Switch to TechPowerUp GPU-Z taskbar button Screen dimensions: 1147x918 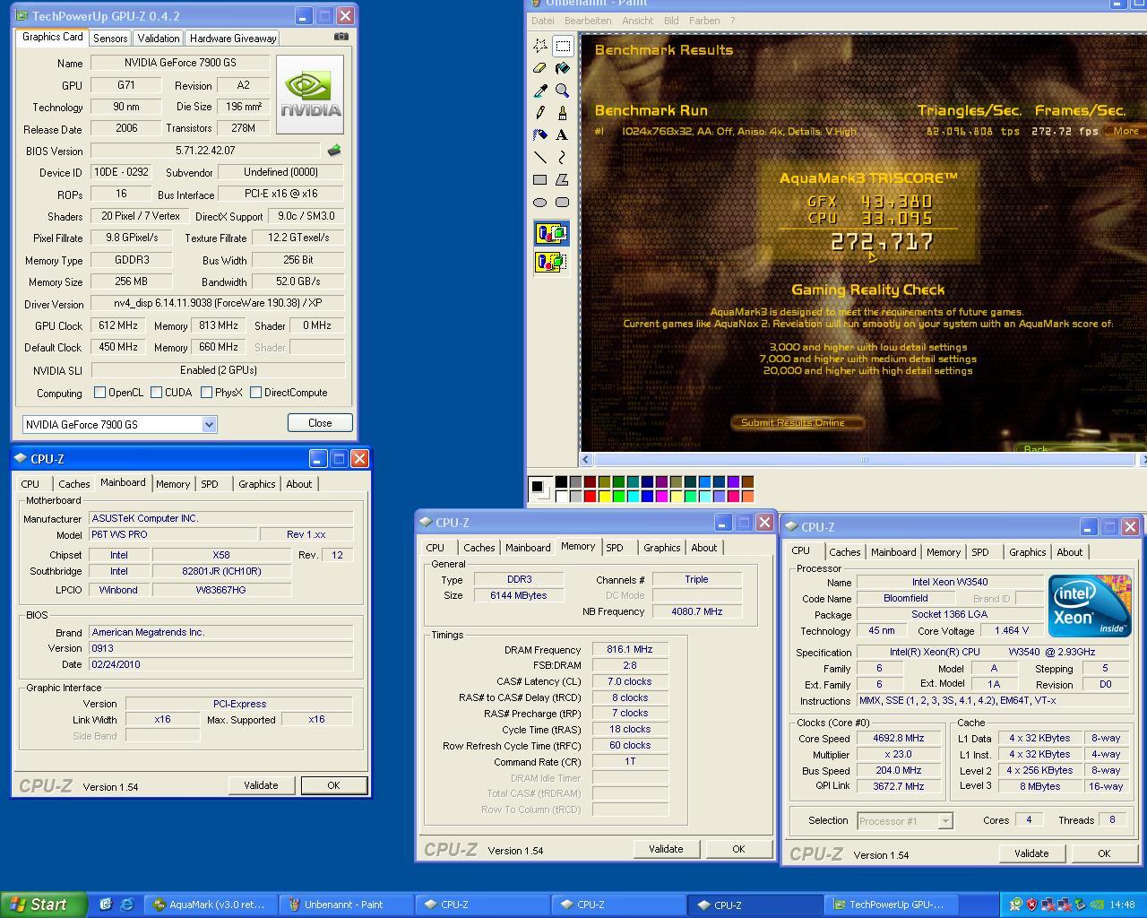pos(891,905)
